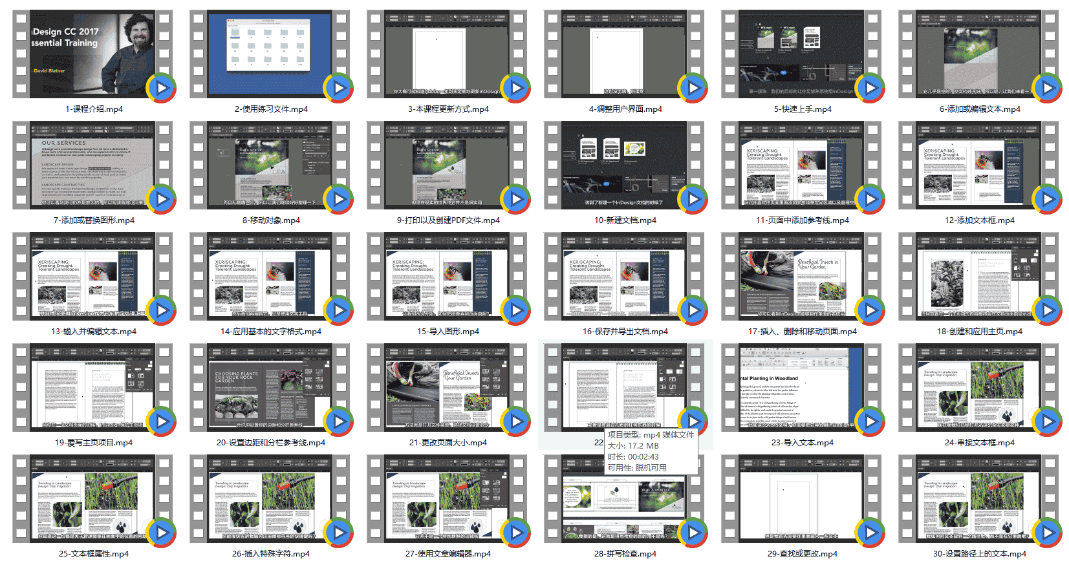Click the play badge icon on 15-导入图形.mp4
This screenshot has width=1069, height=563.
(515, 310)
